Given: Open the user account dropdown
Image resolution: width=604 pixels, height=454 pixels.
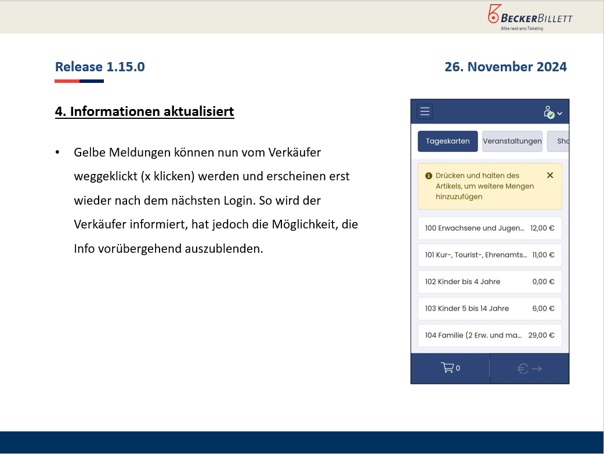Looking at the screenshot, I should tap(553, 112).
